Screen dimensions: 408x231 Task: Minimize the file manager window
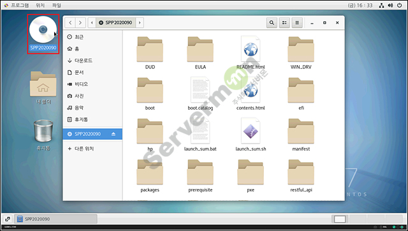point(312,23)
